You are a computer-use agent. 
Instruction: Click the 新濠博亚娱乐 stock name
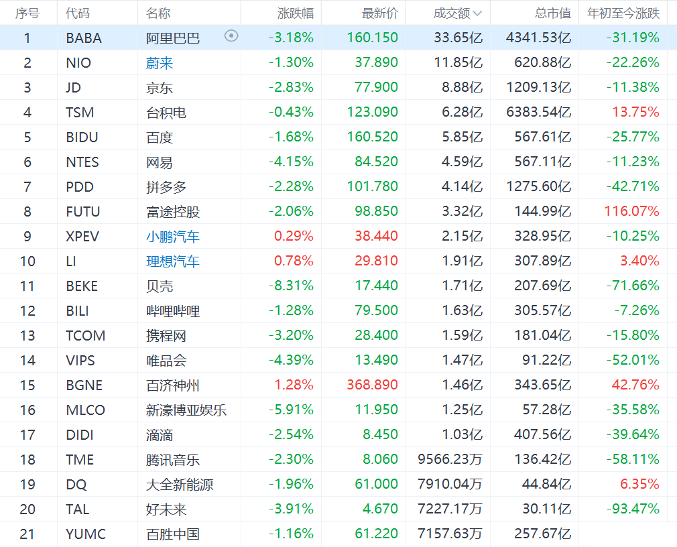click(x=186, y=410)
